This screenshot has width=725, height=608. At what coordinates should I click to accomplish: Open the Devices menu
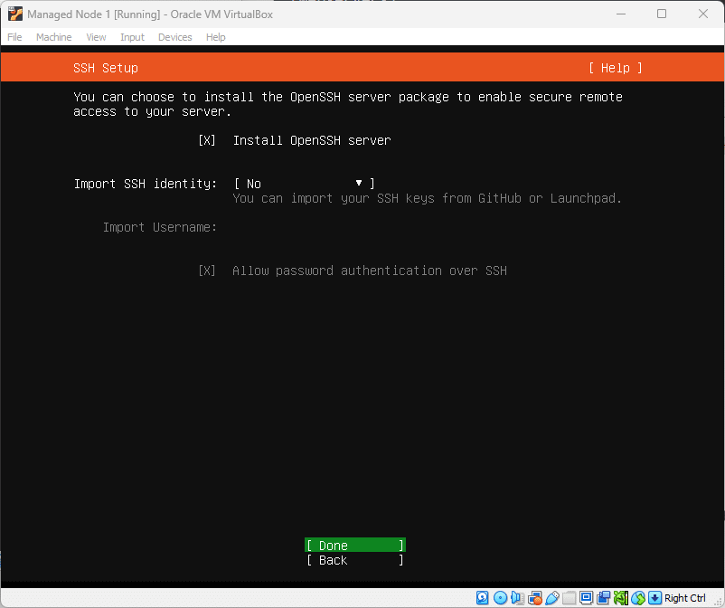(x=174, y=37)
